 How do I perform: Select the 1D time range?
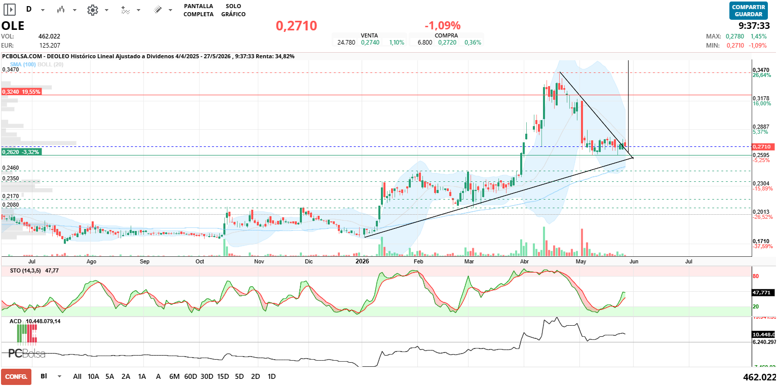pyautogui.click(x=272, y=376)
